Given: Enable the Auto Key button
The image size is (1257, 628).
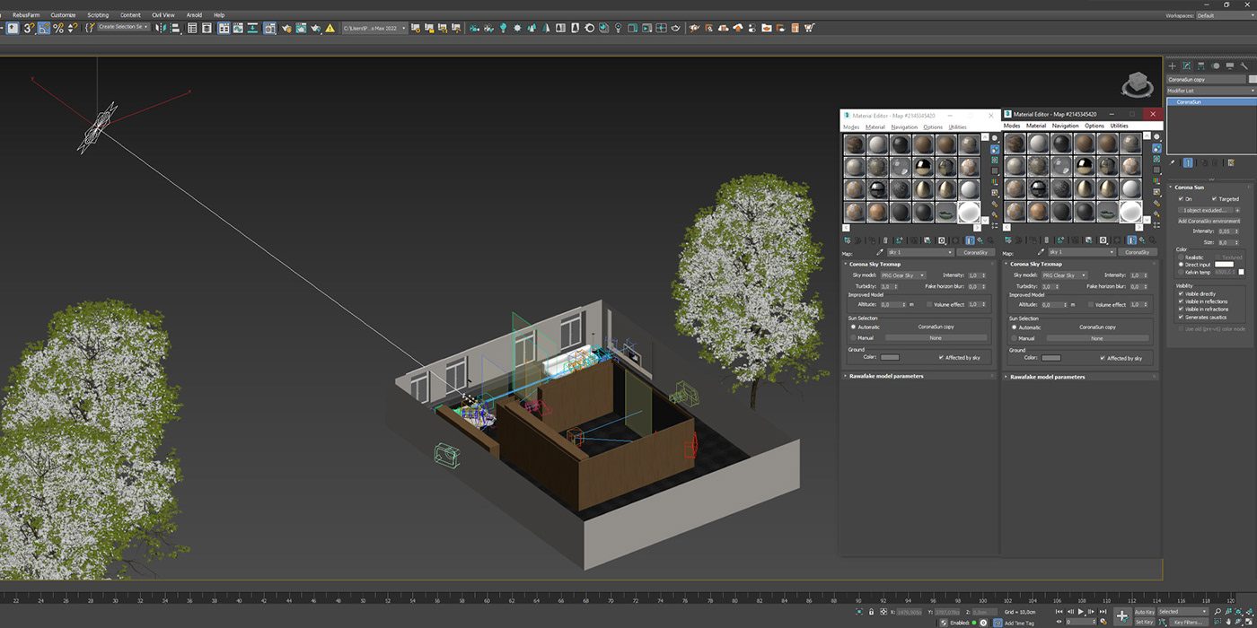Looking at the screenshot, I should click(1144, 612).
